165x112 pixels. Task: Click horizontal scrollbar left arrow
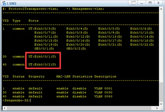[x=4, y=108]
